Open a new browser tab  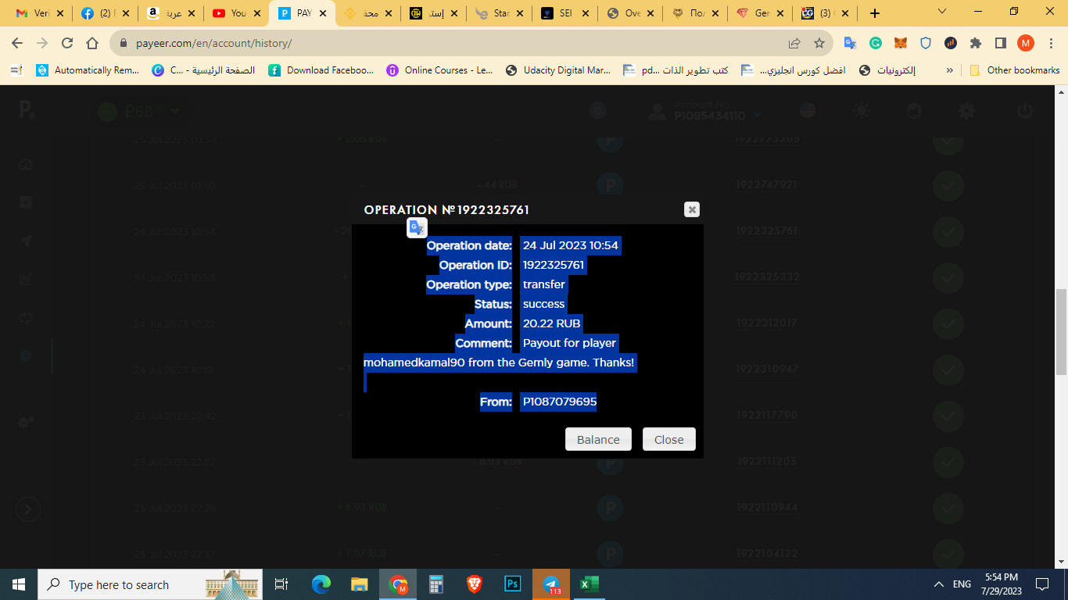click(875, 13)
